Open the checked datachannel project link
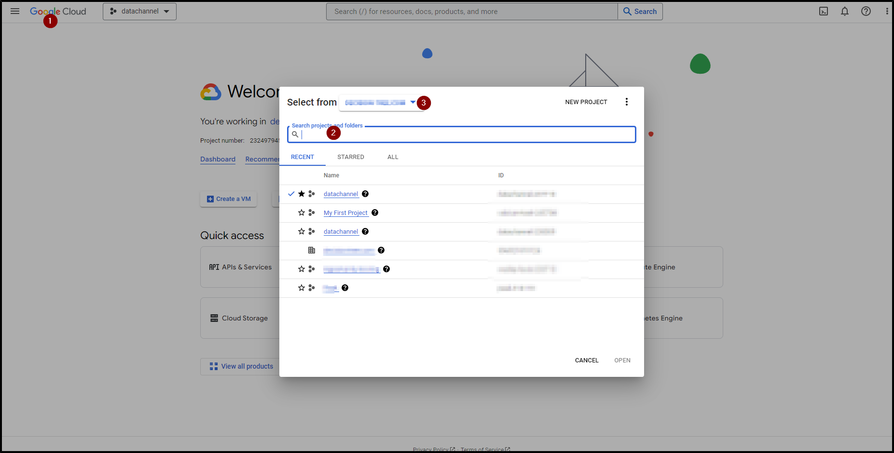 [341, 194]
